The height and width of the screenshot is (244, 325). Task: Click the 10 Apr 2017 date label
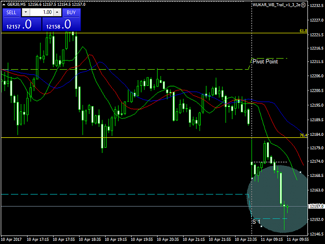tap(11, 239)
